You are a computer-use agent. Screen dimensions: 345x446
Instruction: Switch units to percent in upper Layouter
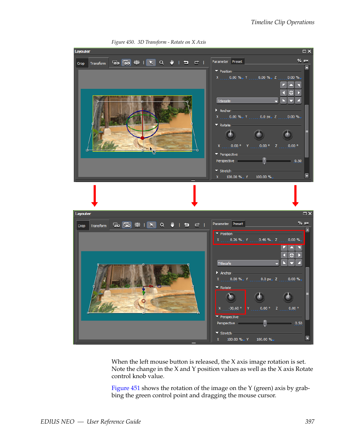click(299, 61)
